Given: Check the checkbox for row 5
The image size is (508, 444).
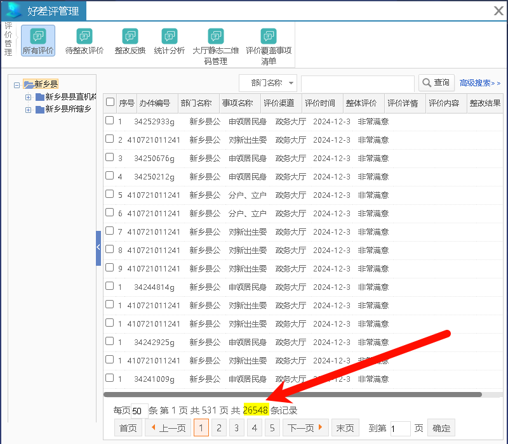Looking at the screenshot, I should click(110, 195).
